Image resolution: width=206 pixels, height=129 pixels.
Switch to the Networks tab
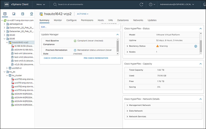coord(138,20)
